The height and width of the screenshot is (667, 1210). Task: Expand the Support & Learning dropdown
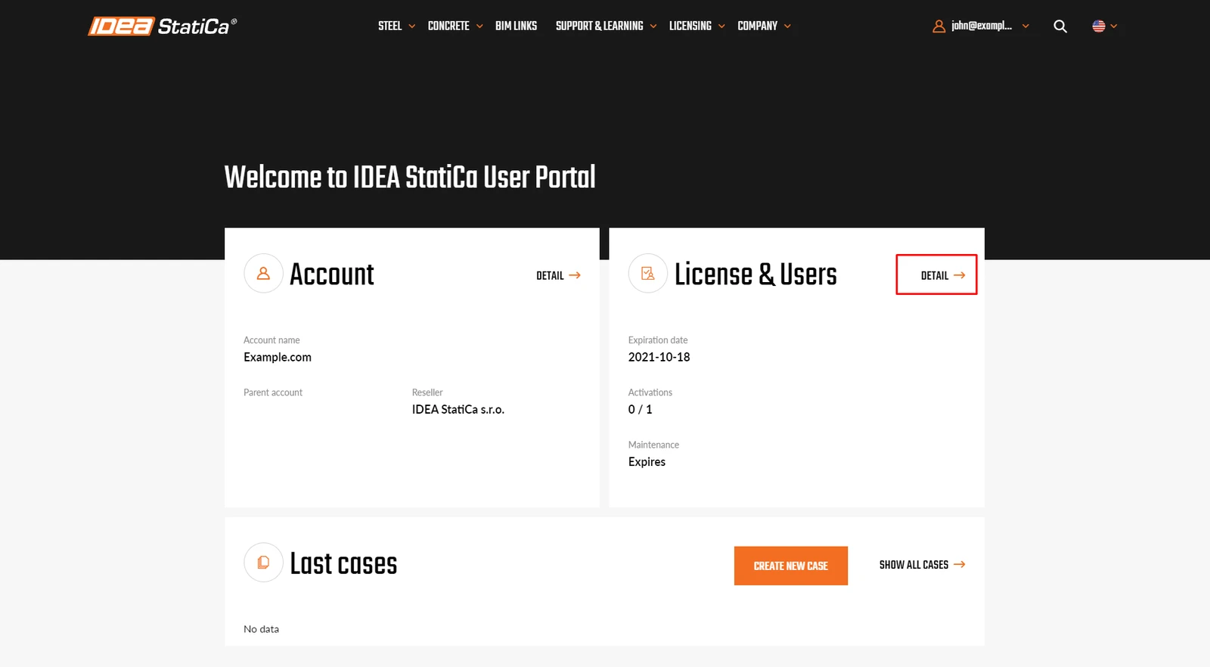pyautogui.click(x=606, y=26)
